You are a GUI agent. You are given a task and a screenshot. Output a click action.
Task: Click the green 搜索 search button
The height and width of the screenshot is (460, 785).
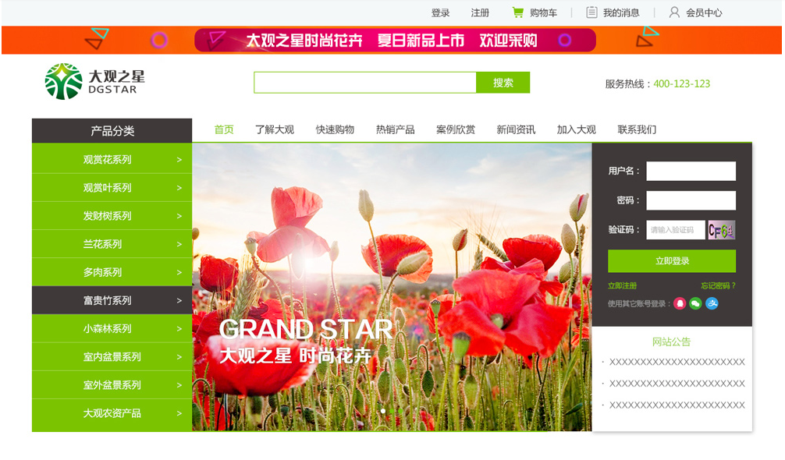[x=503, y=81]
